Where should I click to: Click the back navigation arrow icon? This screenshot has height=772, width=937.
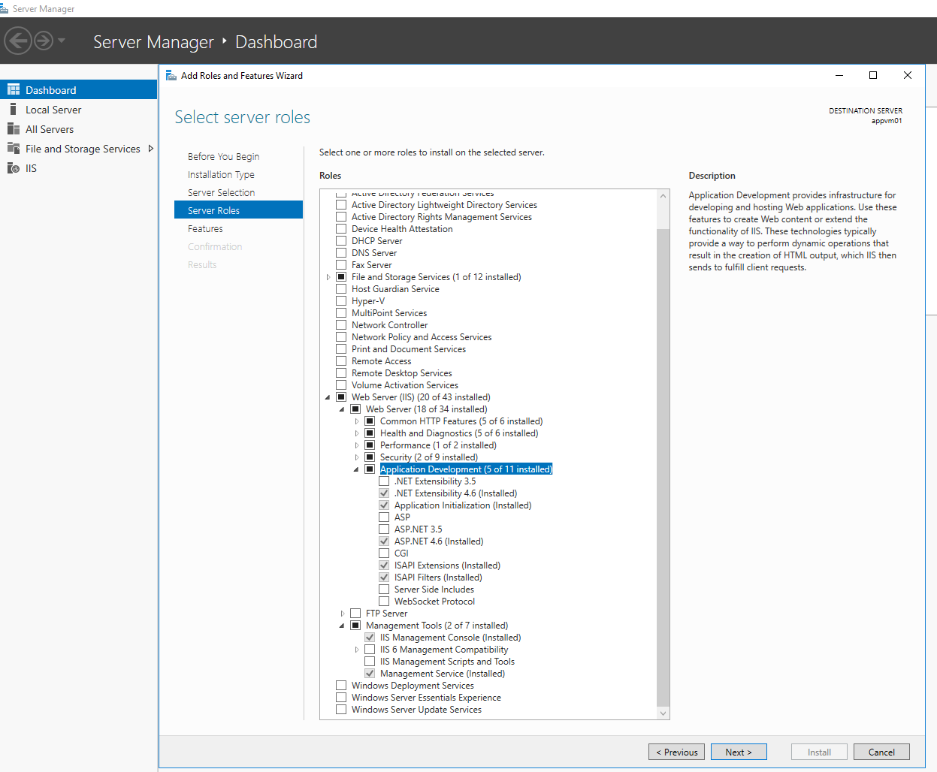point(18,41)
